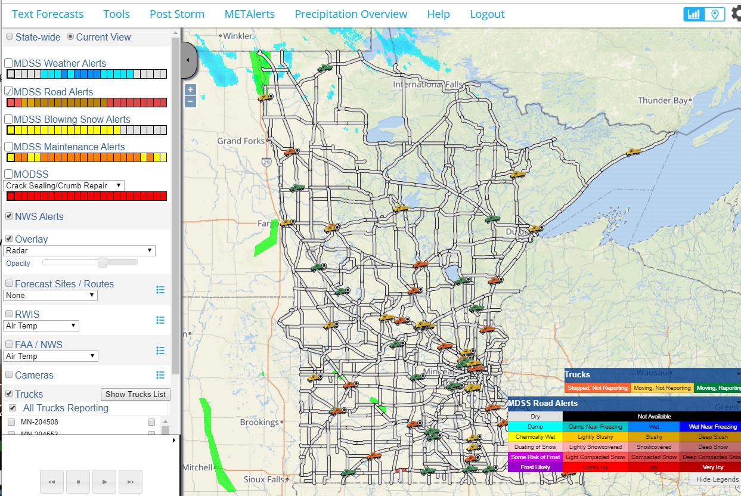Enable the FAA / NWS checkbox
741x496 pixels.
pos(9,345)
